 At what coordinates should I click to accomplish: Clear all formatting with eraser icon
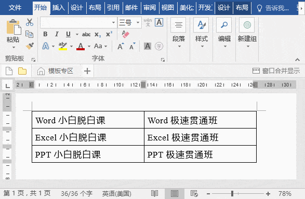click(x=125, y=34)
